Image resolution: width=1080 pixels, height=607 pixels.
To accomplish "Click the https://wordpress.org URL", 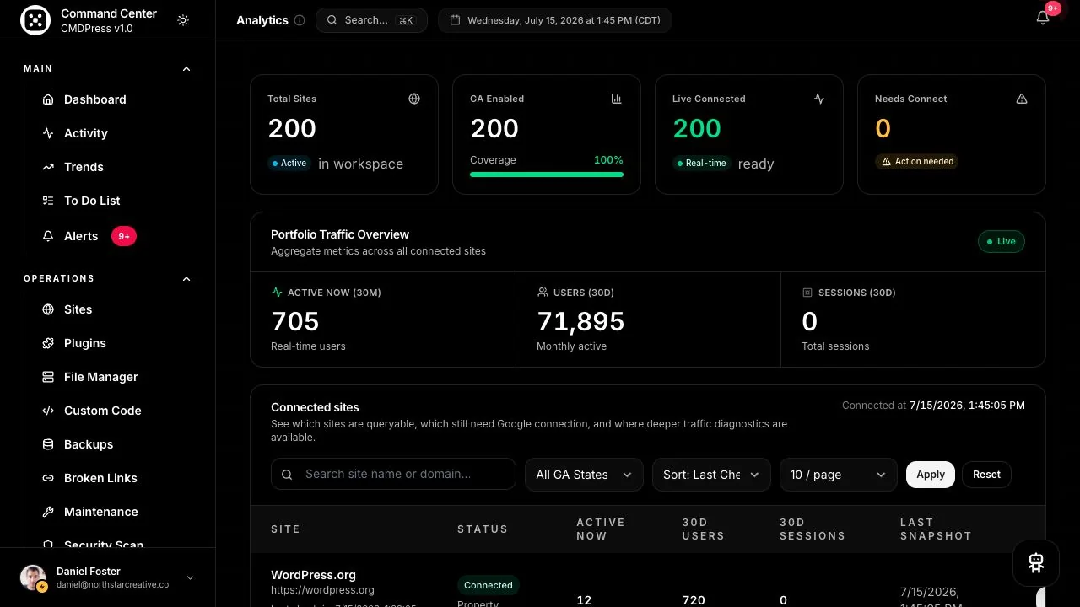I will (322, 590).
